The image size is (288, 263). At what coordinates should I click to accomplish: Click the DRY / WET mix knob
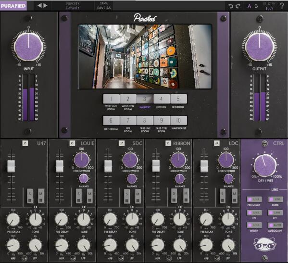265,165
